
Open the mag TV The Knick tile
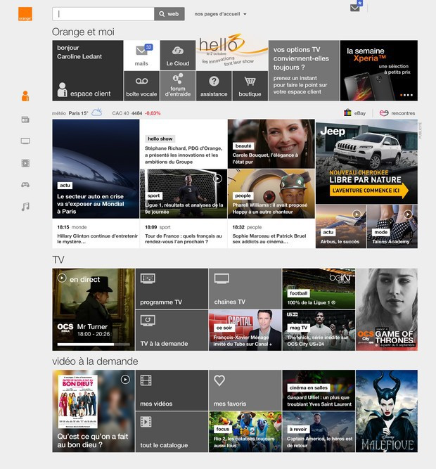pos(319,330)
